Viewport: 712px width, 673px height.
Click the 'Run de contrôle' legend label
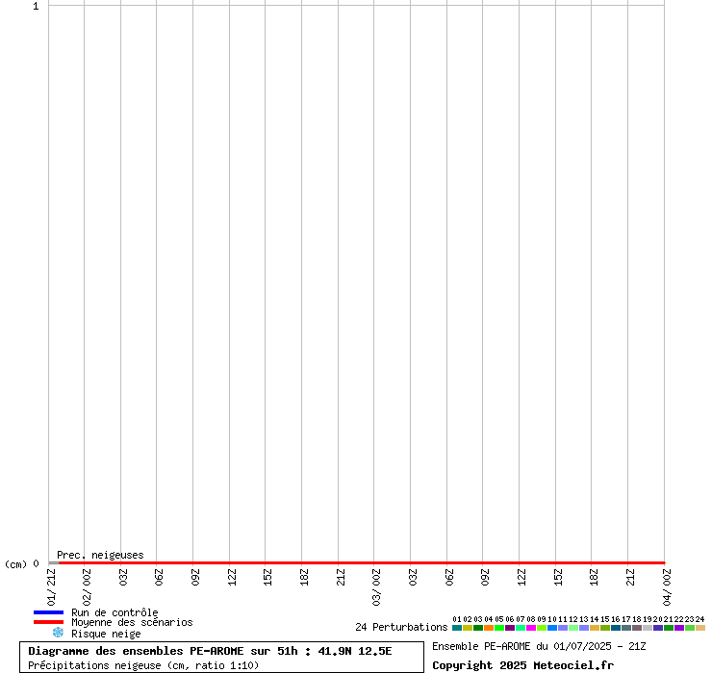[114, 612]
